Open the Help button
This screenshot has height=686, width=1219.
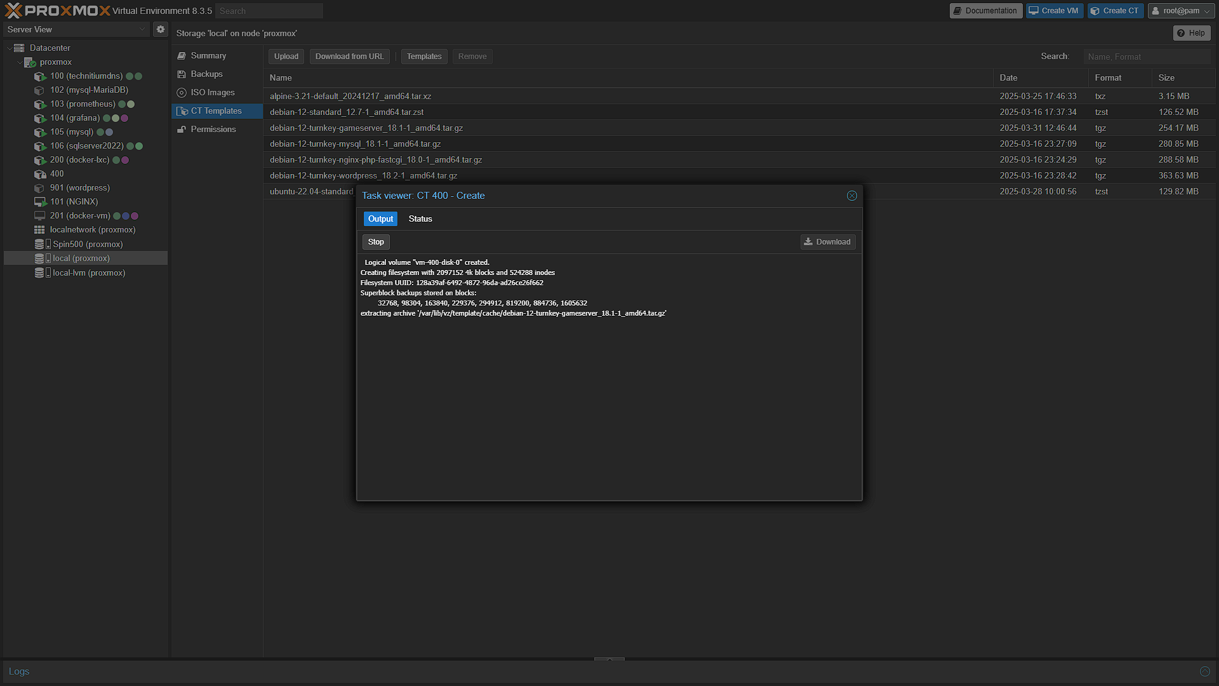[1192, 33]
